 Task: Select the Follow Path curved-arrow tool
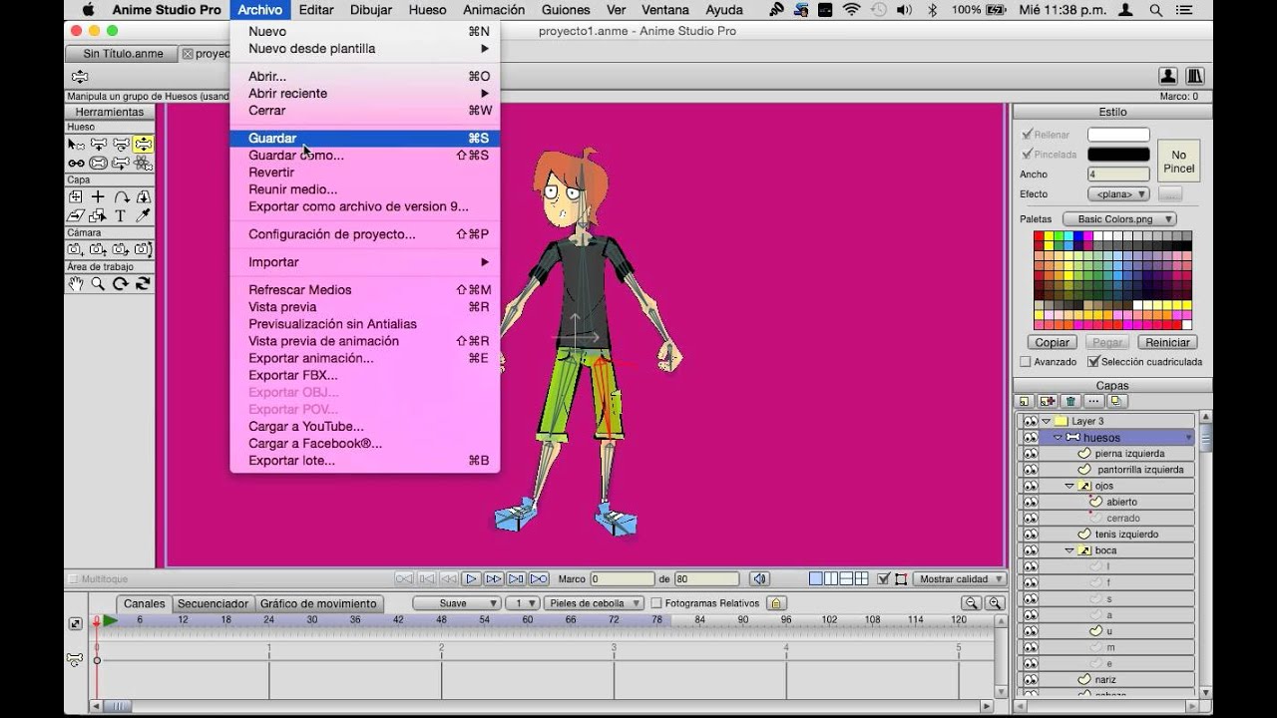point(122,197)
